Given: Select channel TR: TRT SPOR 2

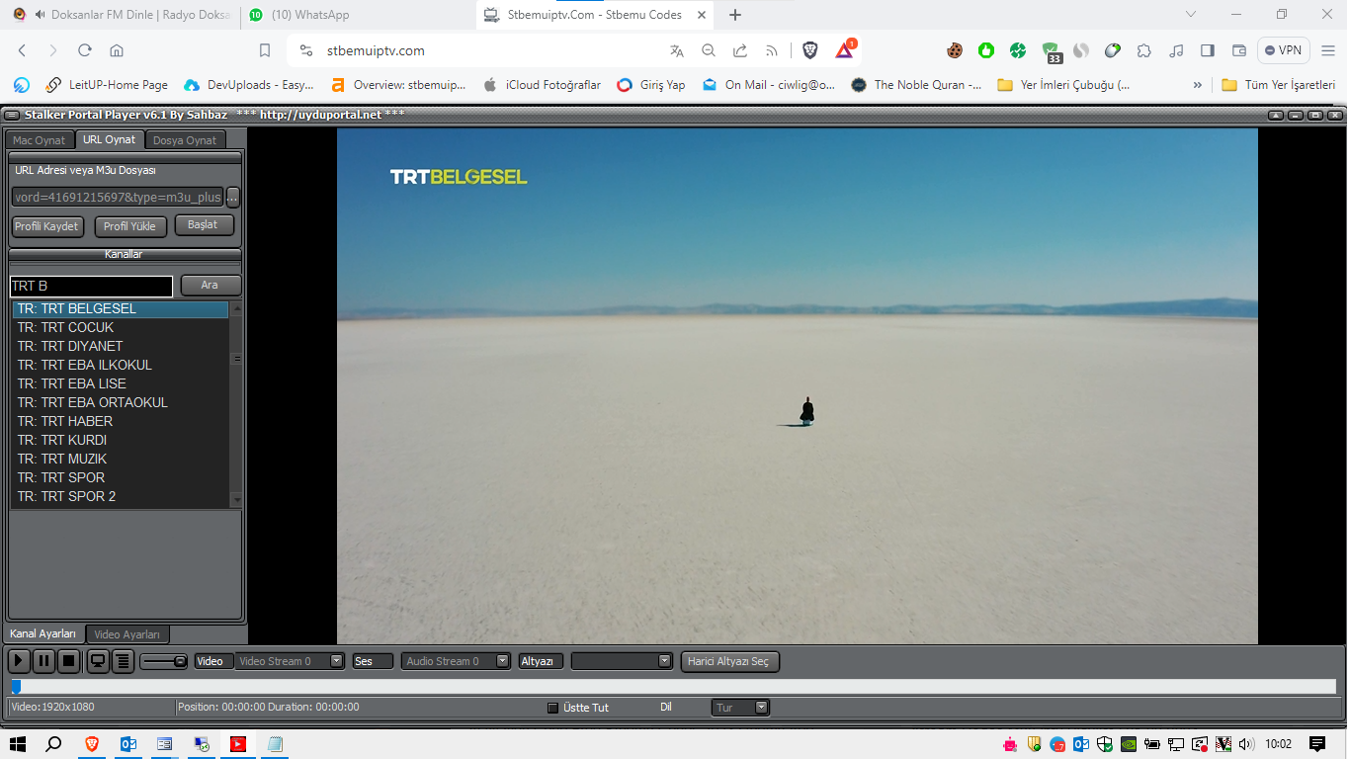Looking at the screenshot, I should [121, 496].
